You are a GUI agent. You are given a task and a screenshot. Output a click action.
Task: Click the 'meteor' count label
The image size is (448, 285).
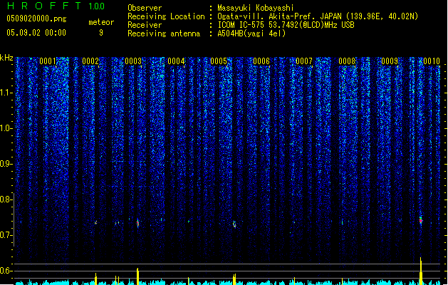tap(101, 22)
